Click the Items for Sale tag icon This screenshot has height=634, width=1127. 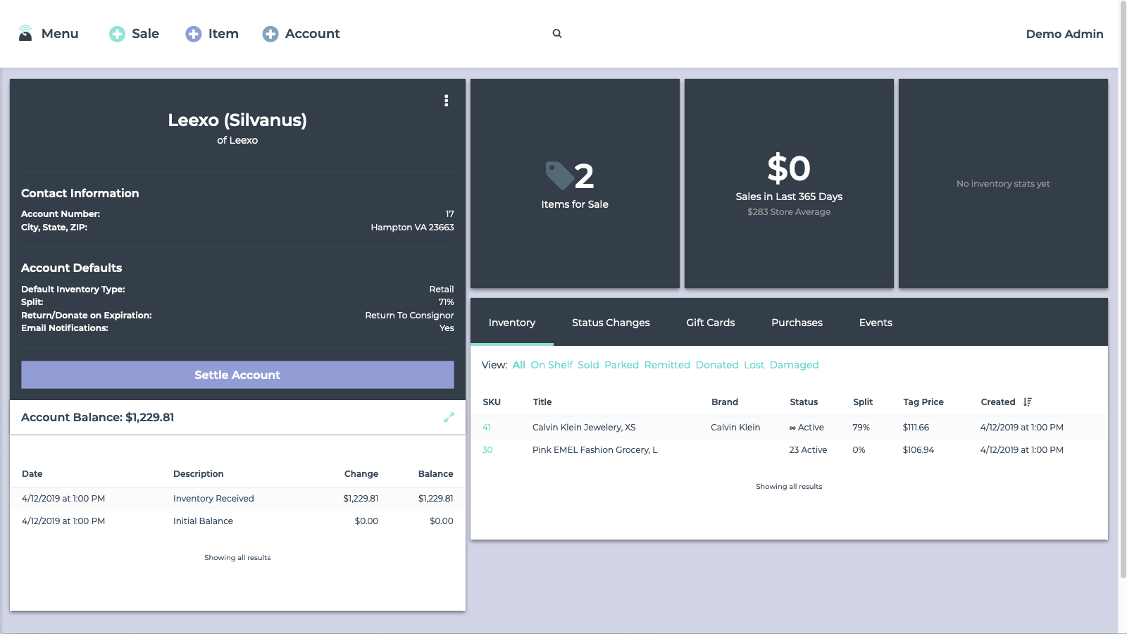(560, 176)
